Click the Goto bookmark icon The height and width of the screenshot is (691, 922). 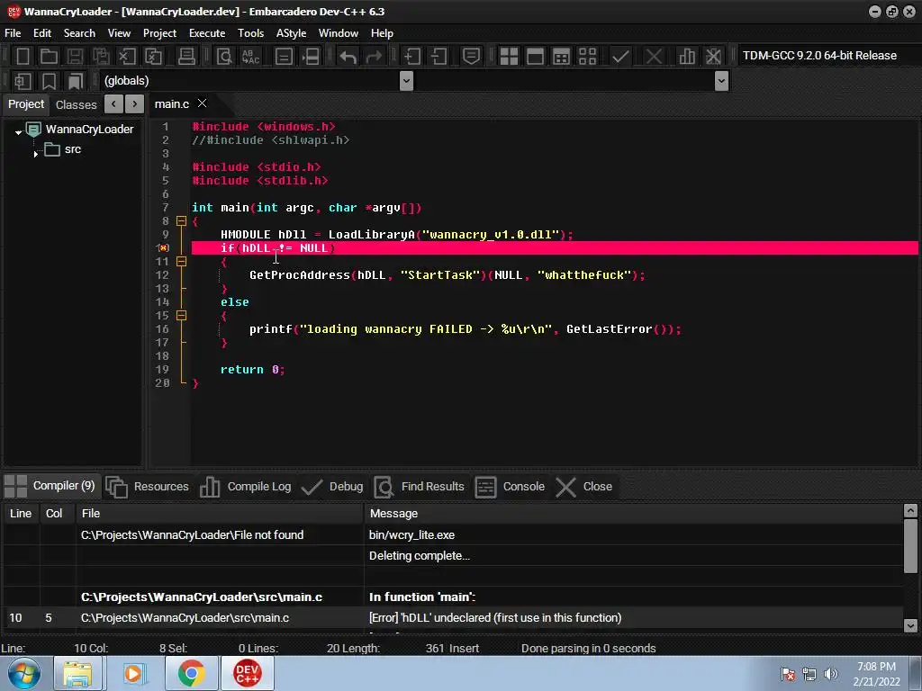point(76,81)
